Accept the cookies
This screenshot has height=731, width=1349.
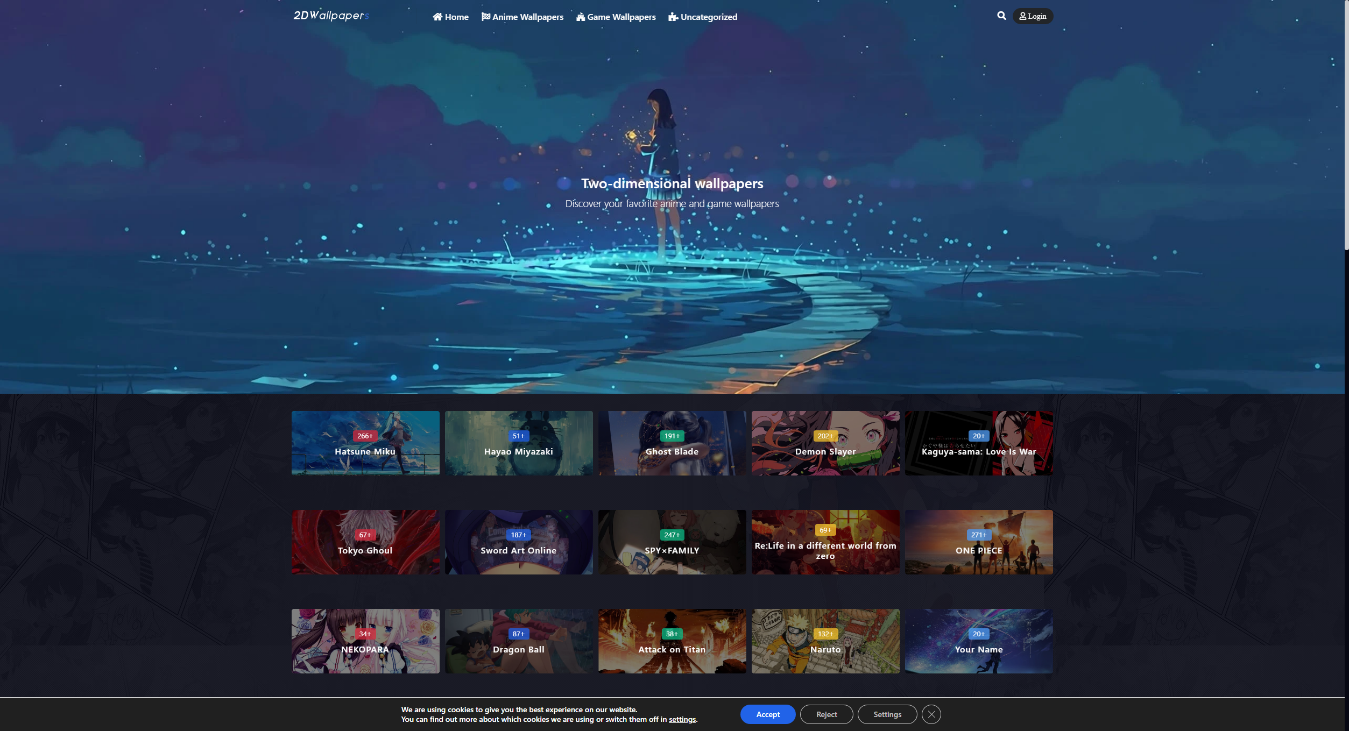tap(767, 714)
